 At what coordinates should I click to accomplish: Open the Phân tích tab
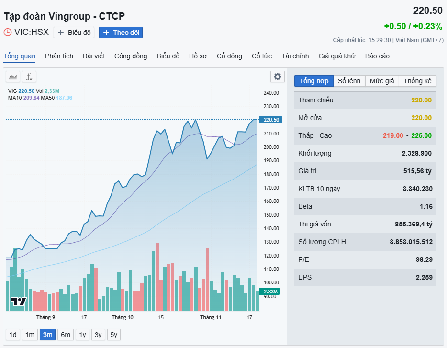pos(59,56)
